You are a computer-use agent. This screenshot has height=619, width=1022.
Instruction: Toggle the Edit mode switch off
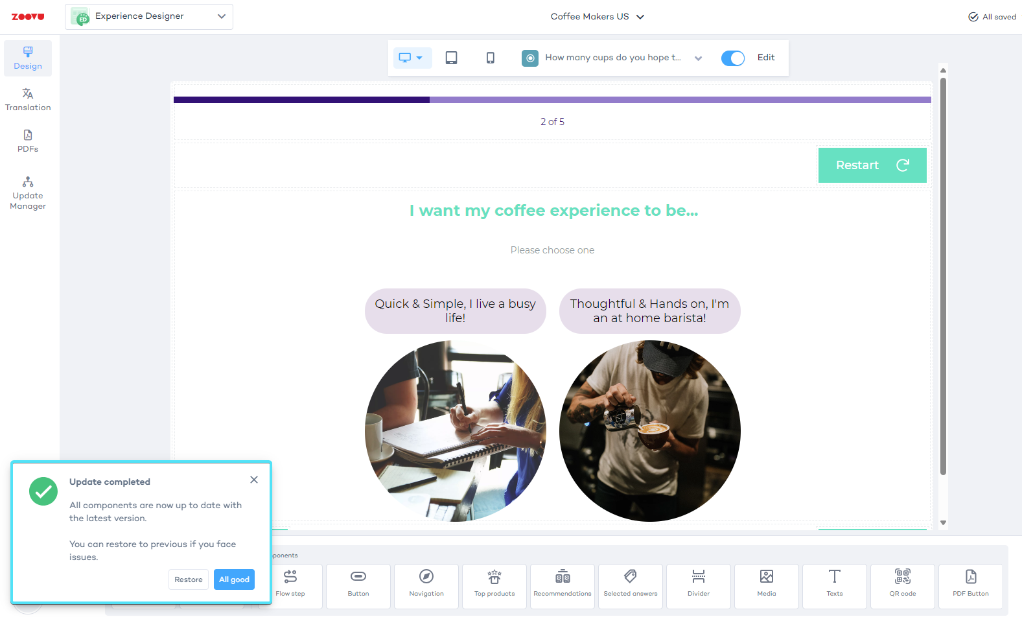[732, 58]
